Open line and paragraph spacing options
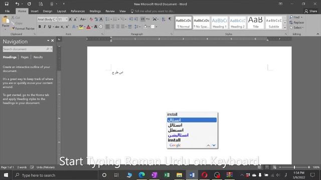This screenshot has width=321, height=180. click(x=137, y=26)
